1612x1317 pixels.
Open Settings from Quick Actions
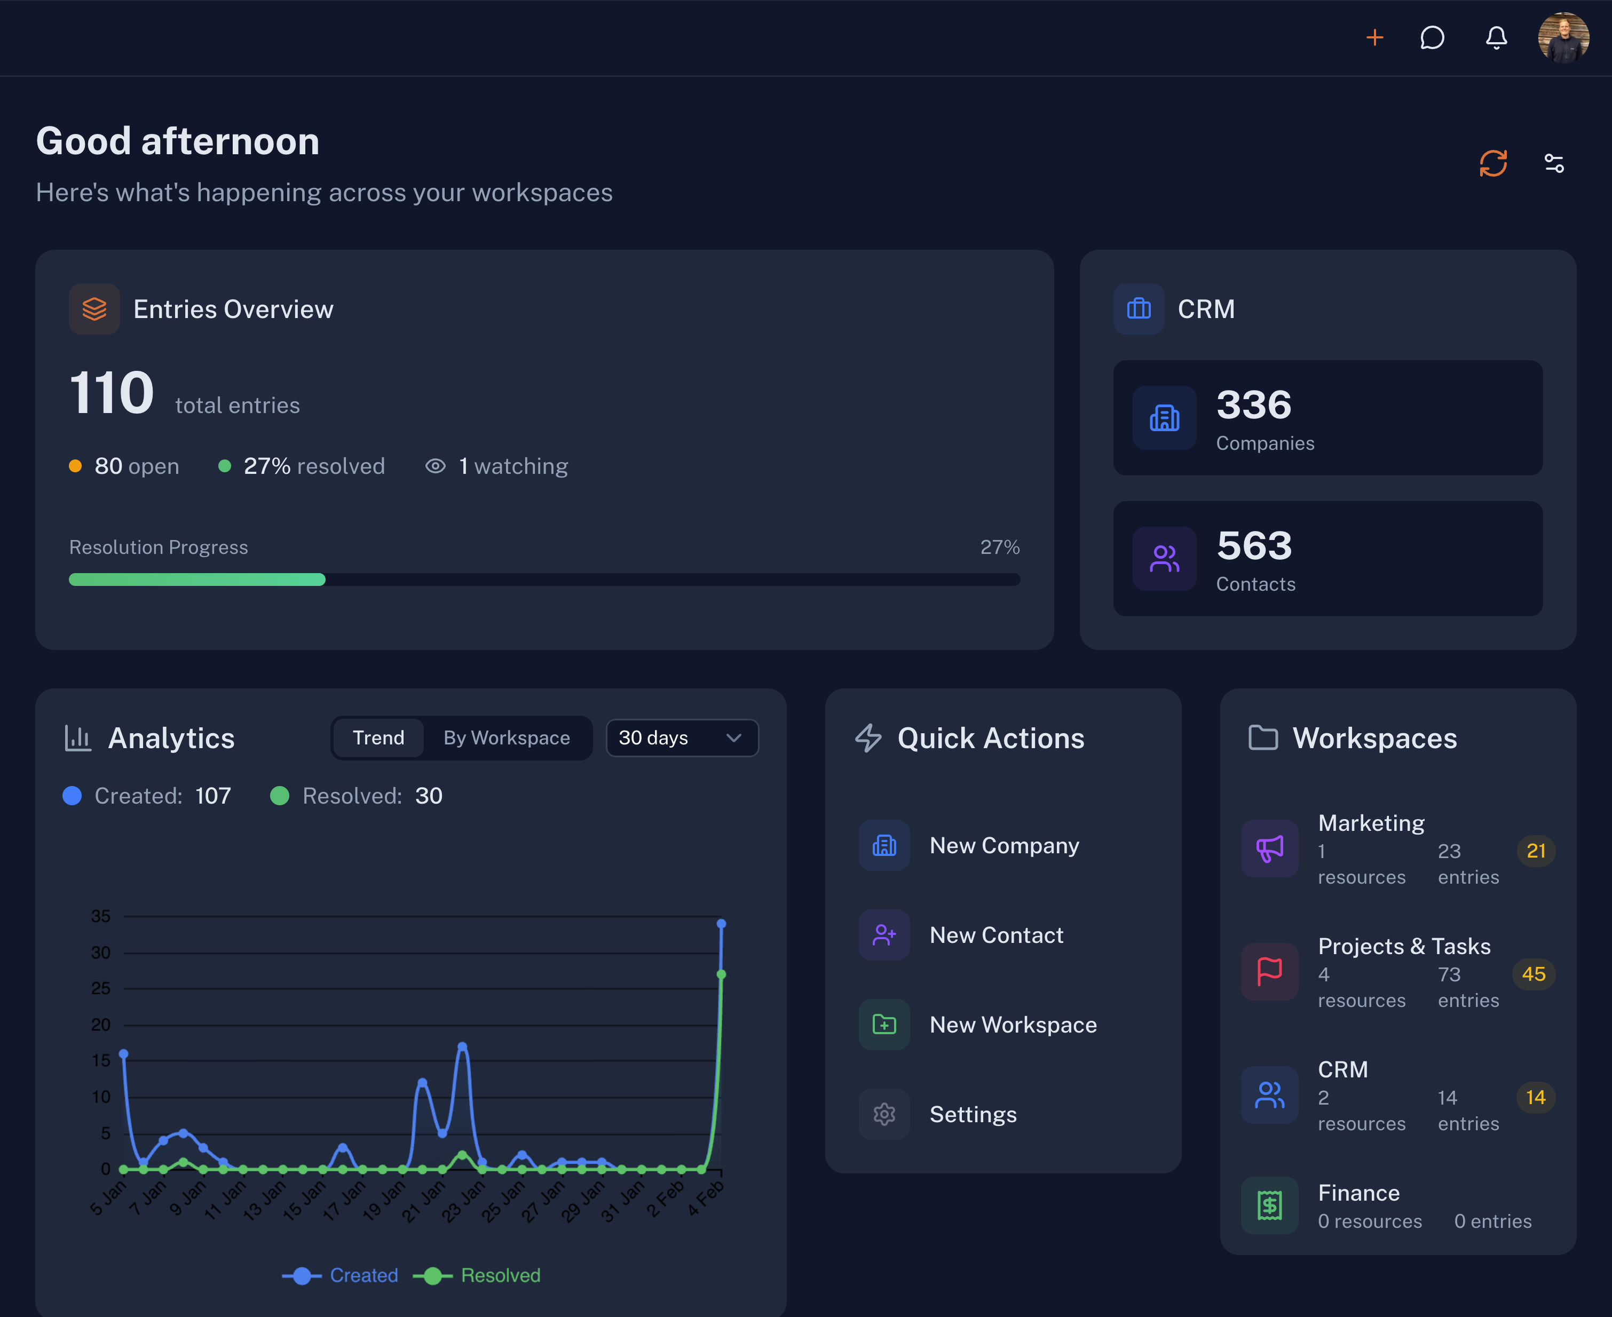point(973,1114)
